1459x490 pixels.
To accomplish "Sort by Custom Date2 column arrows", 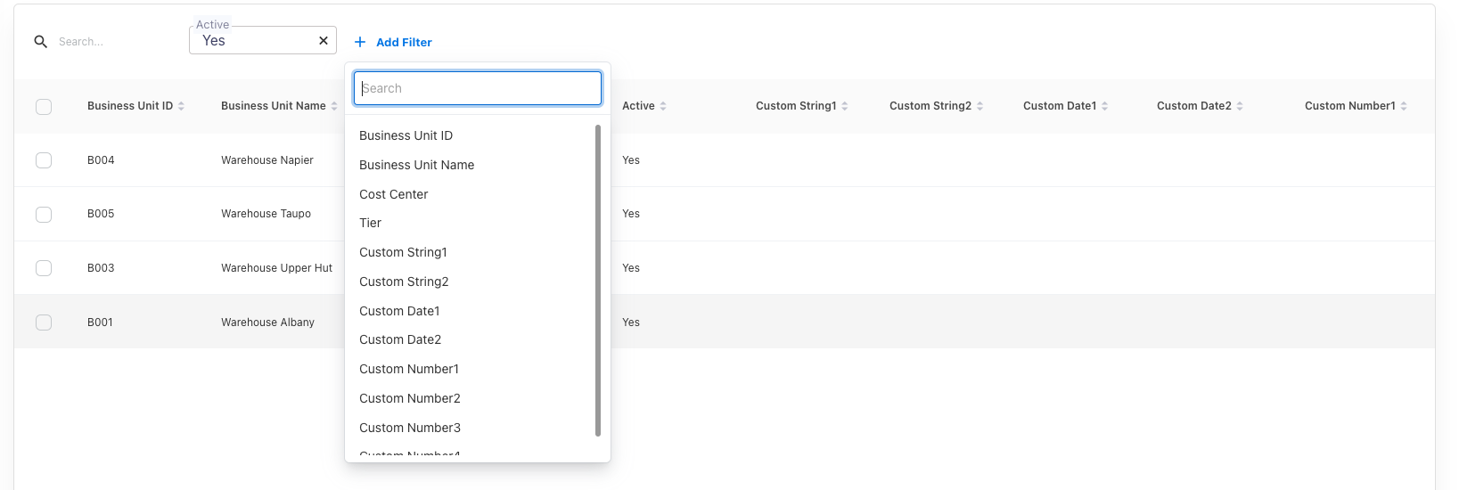I will coord(1240,106).
